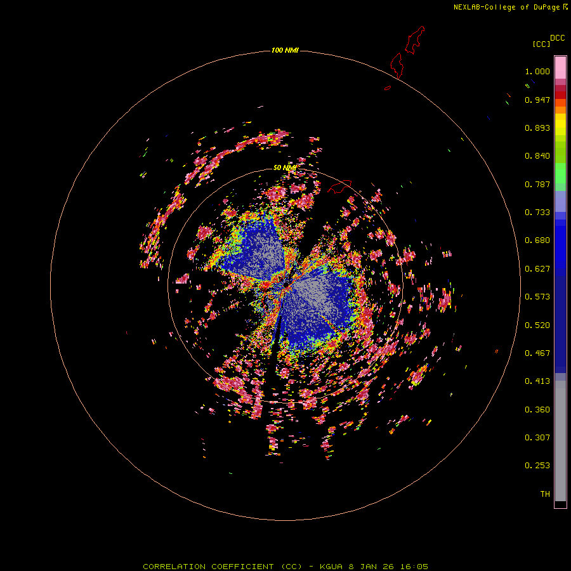The width and height of the screenshot is (571, 571).
Task: Click the 0.627 color scale value
Action: [537, 269]
